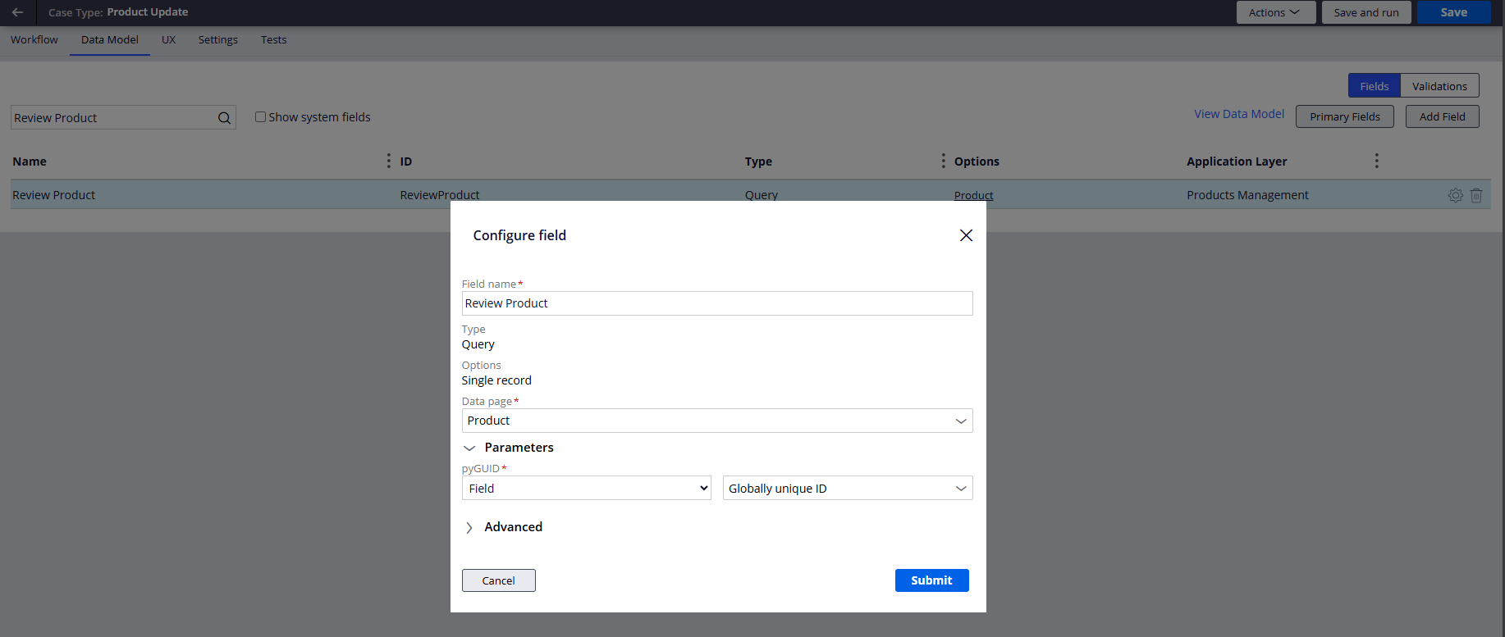1505x637 pixels.
Task: Select the Fields view tab
Action: tap(1375, 86)
